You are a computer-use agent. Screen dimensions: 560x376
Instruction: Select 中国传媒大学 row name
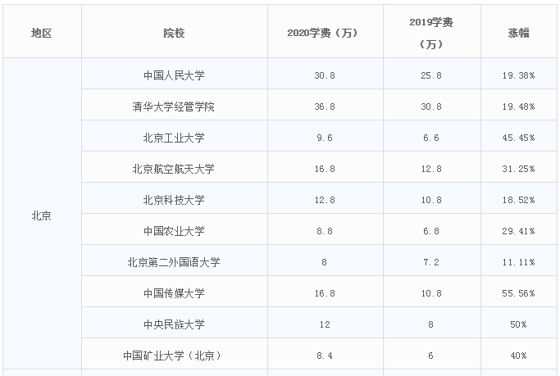tap(174, 293)
